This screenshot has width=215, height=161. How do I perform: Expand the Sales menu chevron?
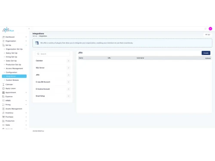[x=26, y=125]
